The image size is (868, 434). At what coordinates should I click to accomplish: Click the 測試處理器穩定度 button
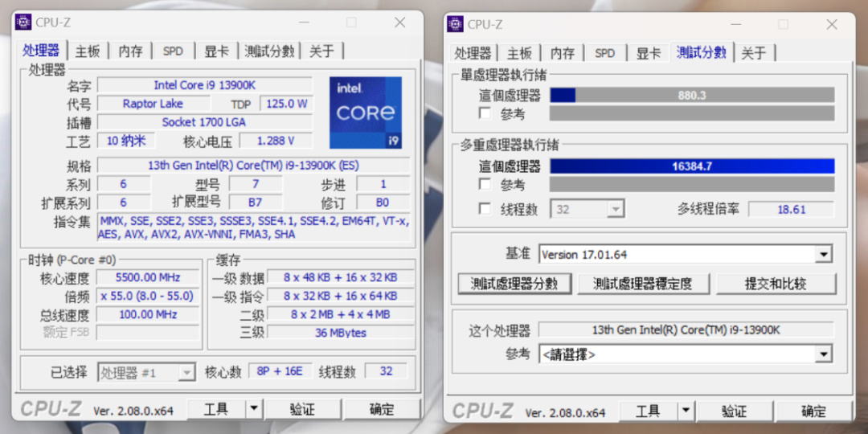pyautogui.click(x=643, y=284)
